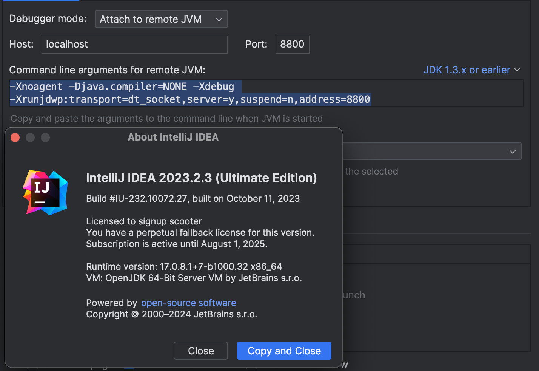This screenshot has width=539, height=371.
Task: Click the Runtime version text line
Action: pyautogui.click(x=184, y=267)
